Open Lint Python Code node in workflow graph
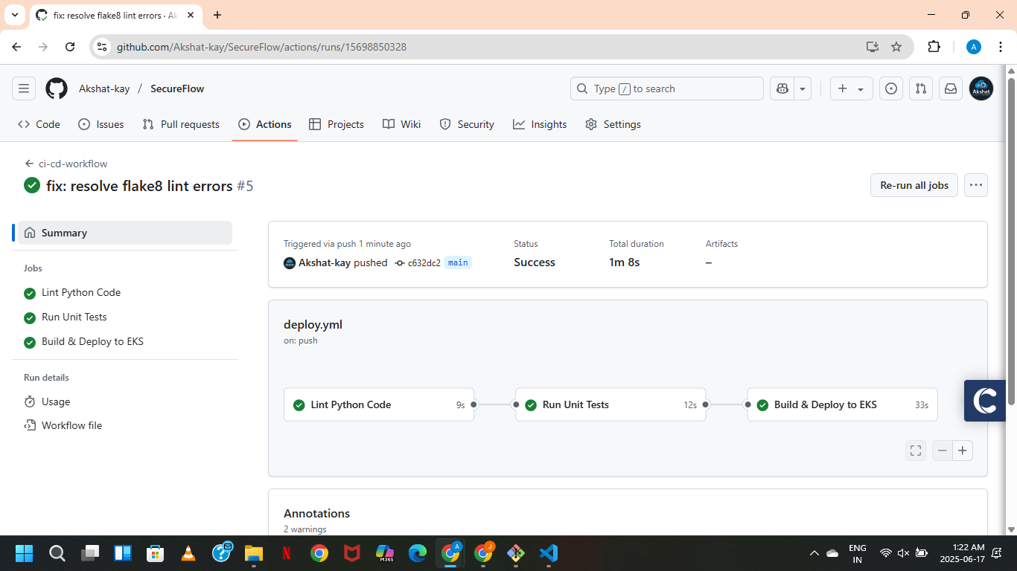The image size is (1017, 571). 379,404
